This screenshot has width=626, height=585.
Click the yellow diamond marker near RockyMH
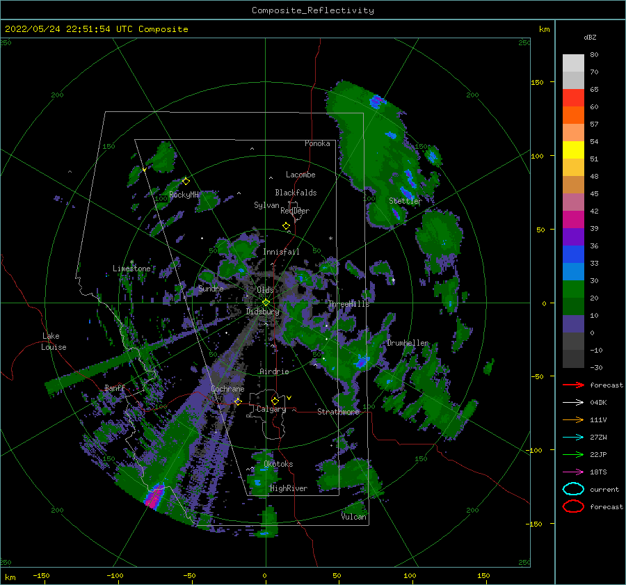coord(186,182)
